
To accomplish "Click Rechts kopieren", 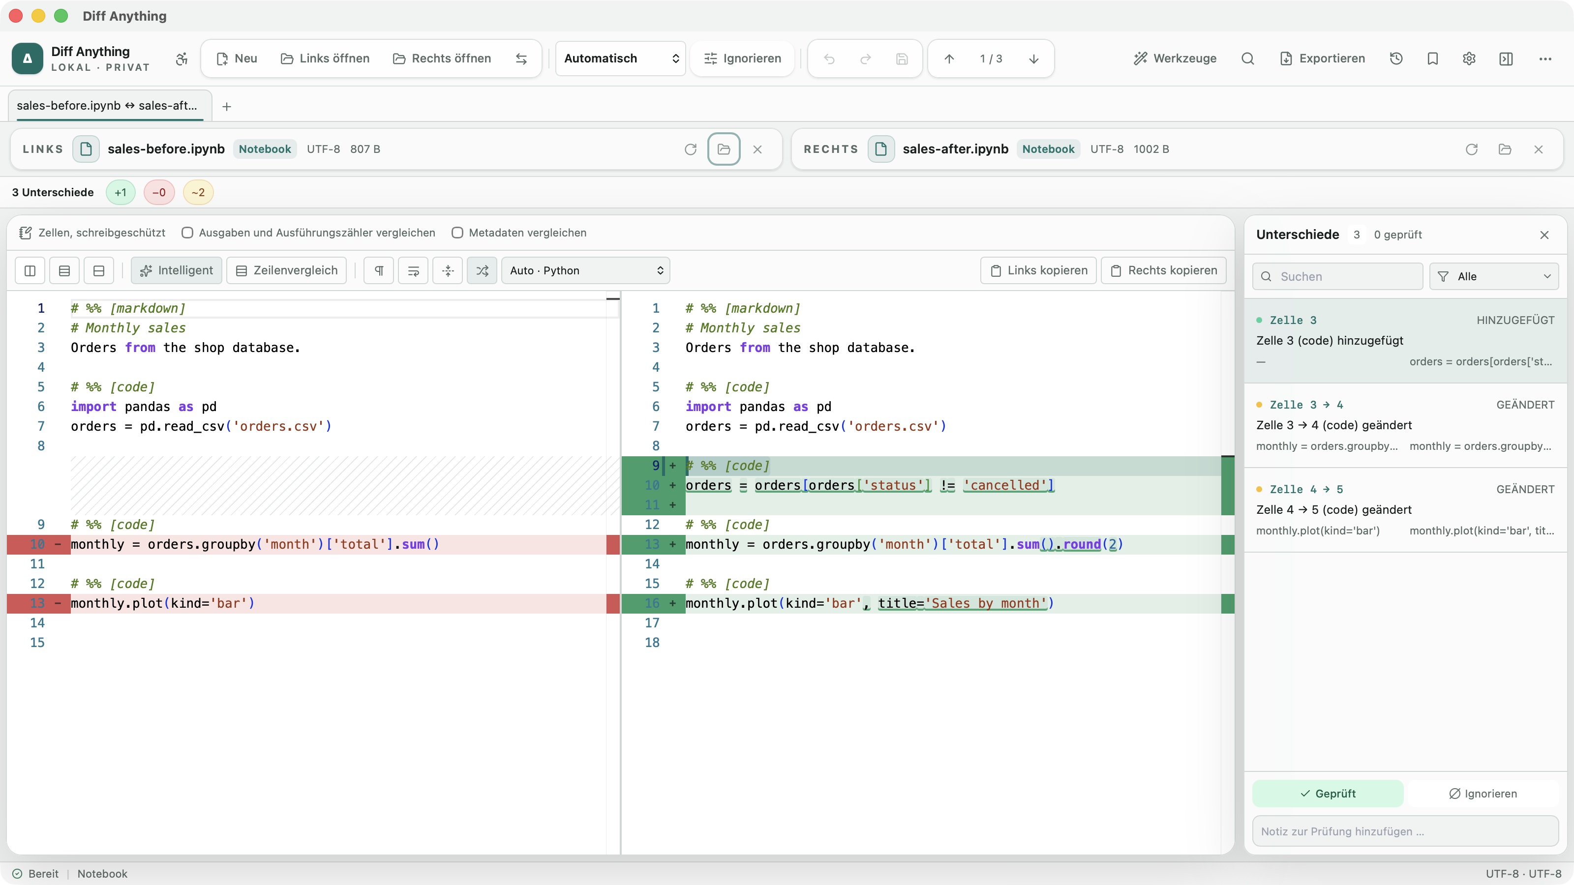I will click(1164, 270).
